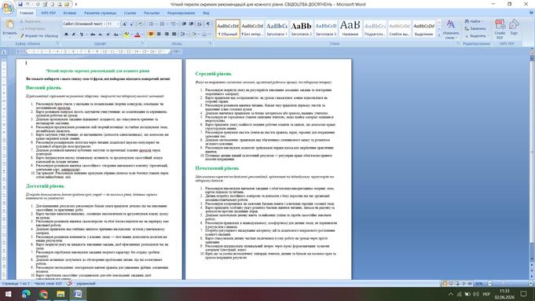Increase the font size with Grow Font
Viewport: 535px width, 301px height.
[x=125, y=24]
